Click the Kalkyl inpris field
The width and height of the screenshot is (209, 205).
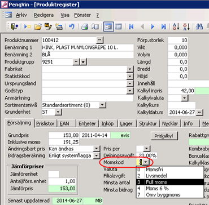[181, 91]
